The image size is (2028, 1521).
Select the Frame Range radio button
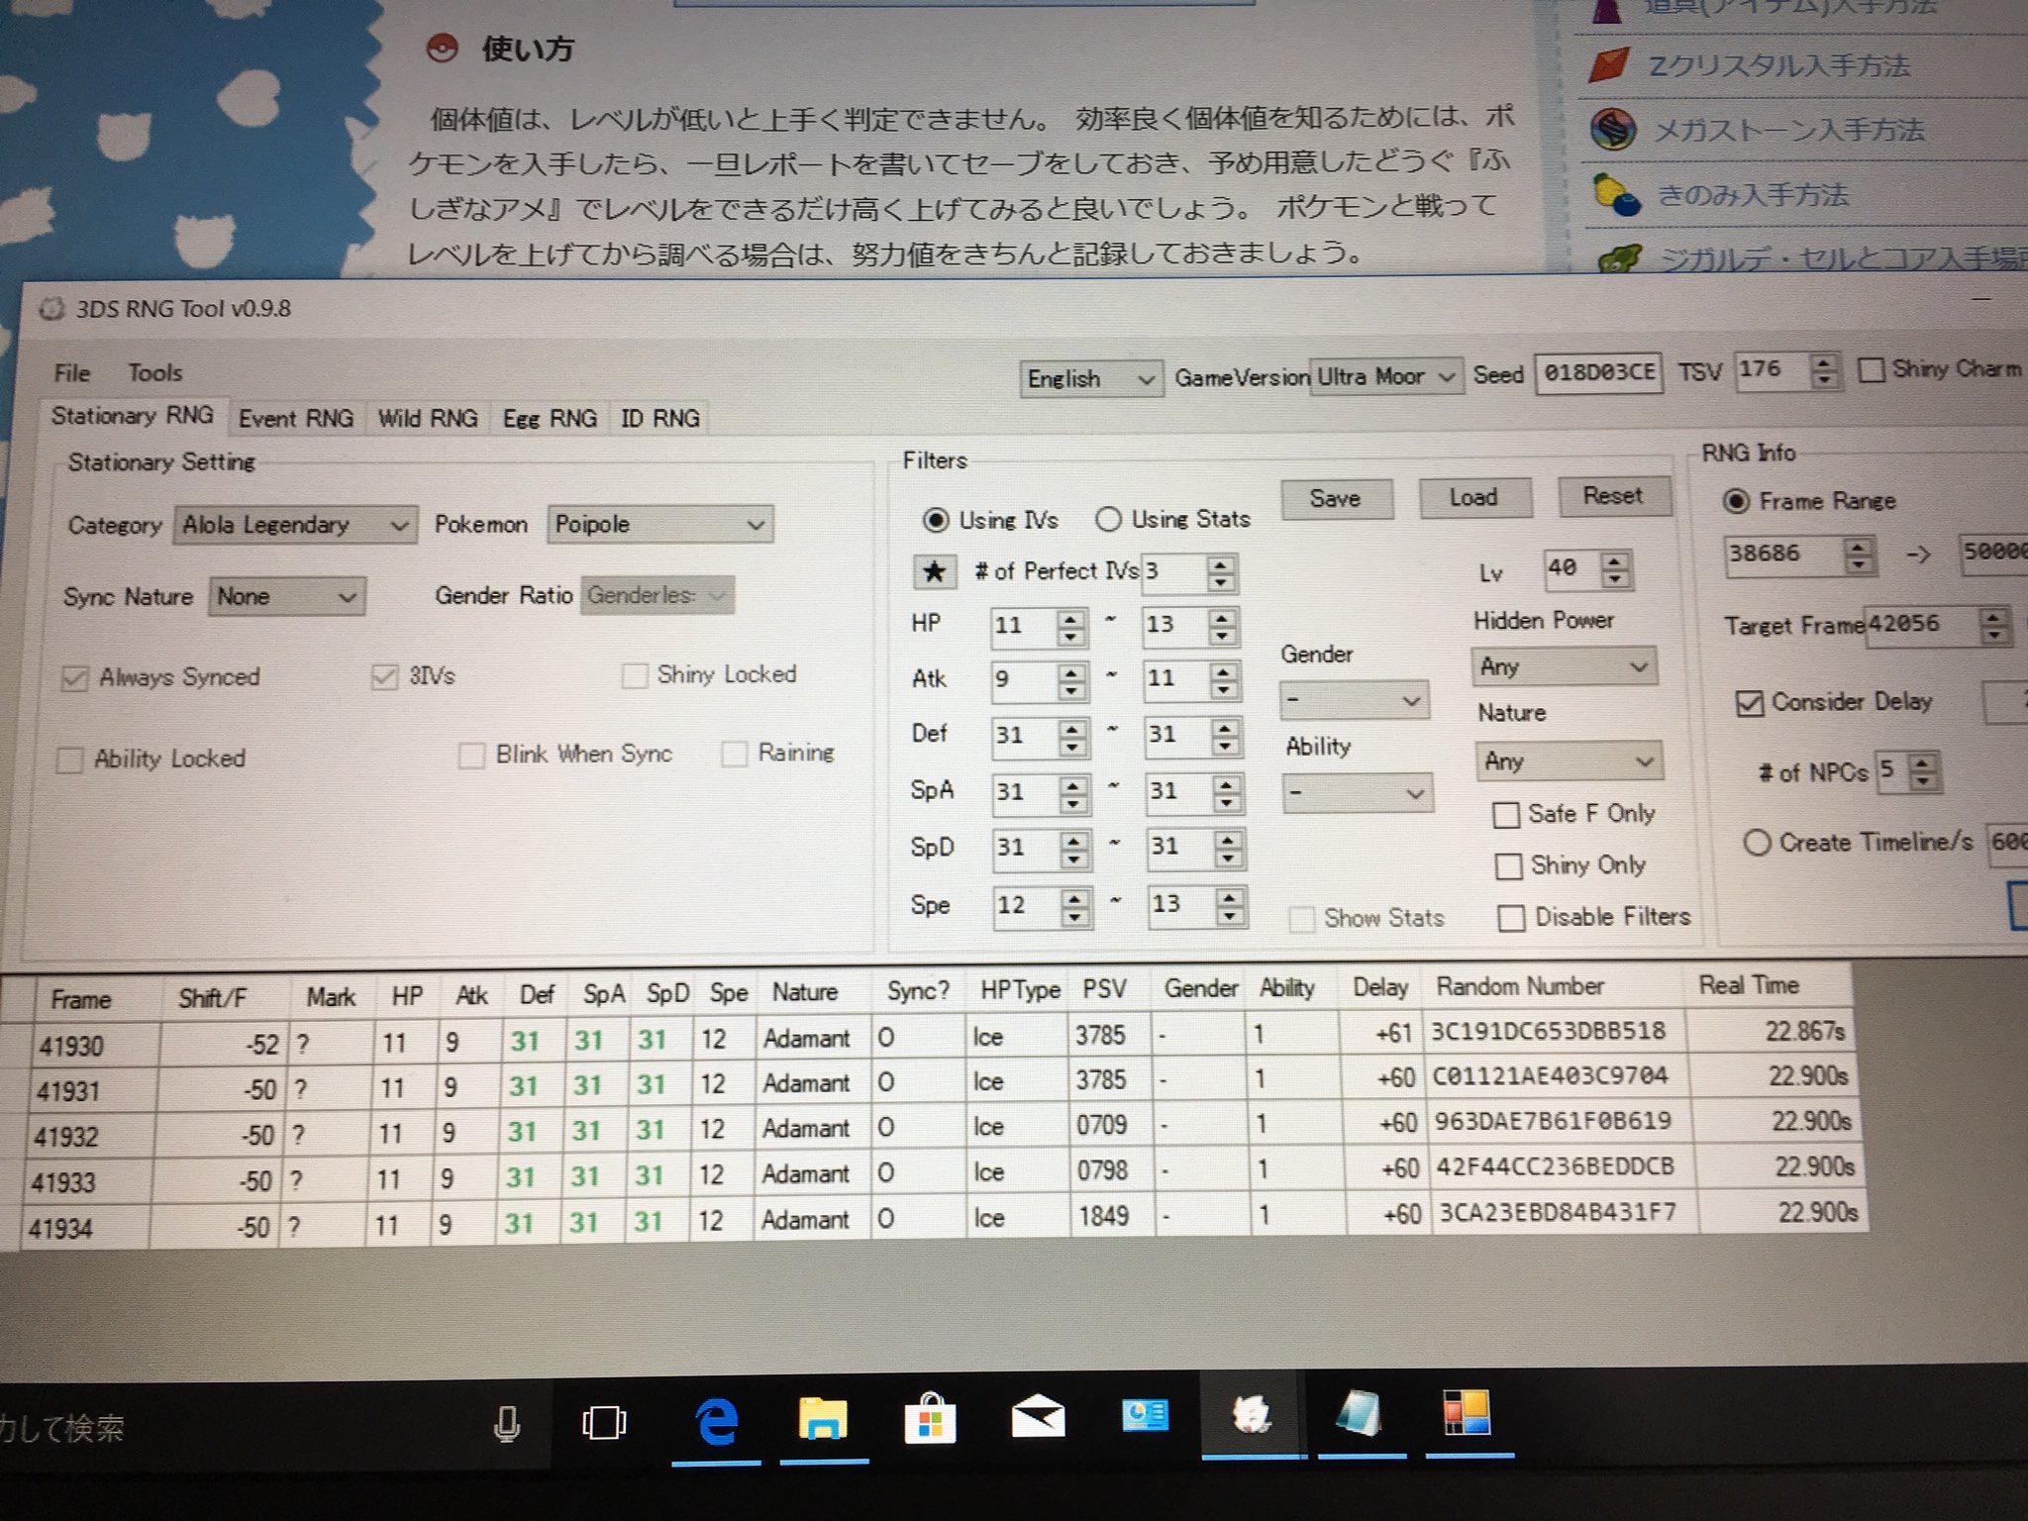coord(1736,501)
